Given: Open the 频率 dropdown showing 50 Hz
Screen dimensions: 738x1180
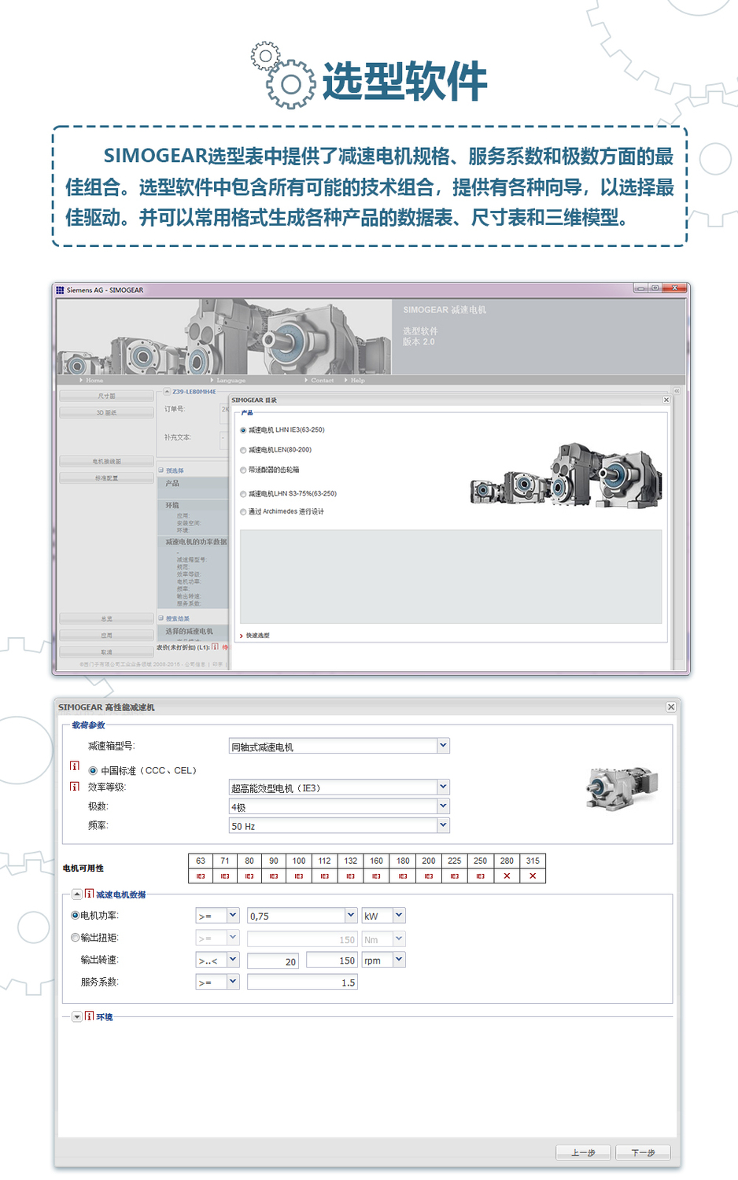Looking at the screenshot, I should coord(443,825).
